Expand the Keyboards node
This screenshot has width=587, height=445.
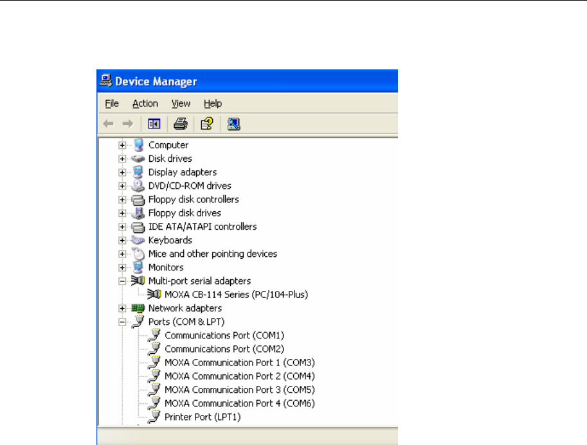(122, 240)
